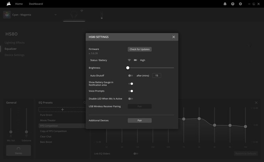Open the Equalizer section
This screenshot has height=162, width=264.
(11, 49)
